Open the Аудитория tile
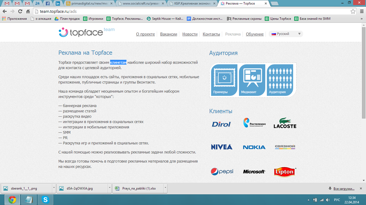Screen dimensions: 366x205 point(280,80)
